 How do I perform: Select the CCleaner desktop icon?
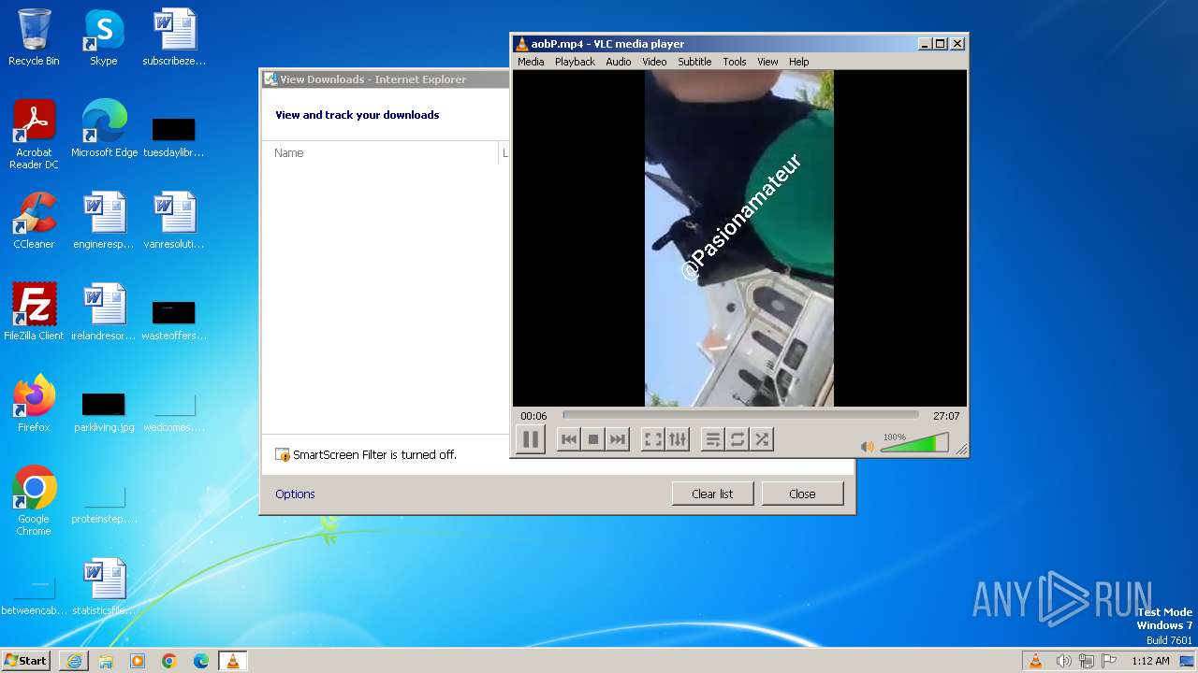34,222
